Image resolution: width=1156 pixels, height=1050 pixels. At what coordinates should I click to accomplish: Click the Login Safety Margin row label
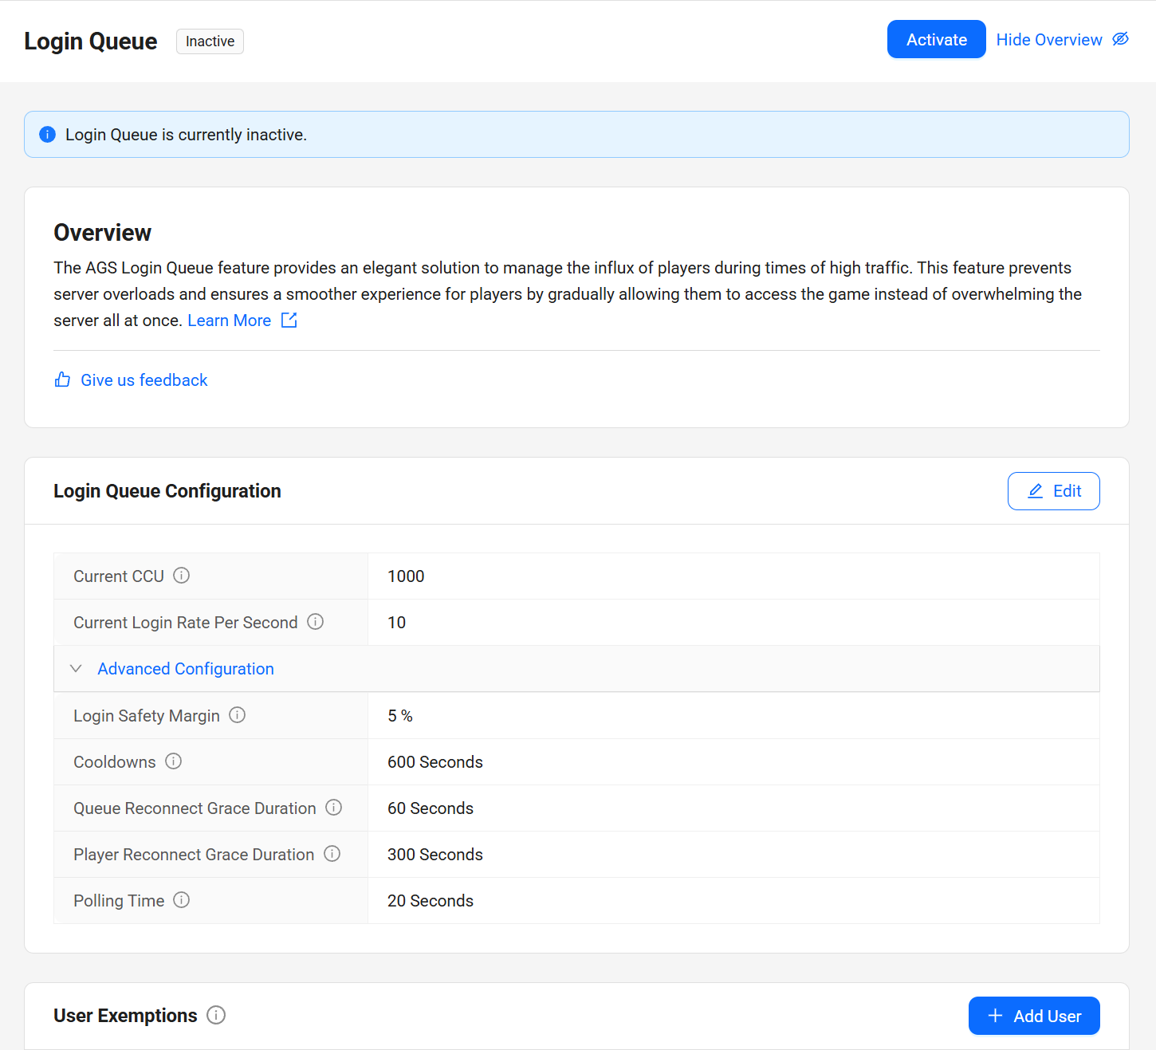[x=147, y=716]
